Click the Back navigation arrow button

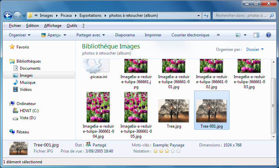click(8, 15)
